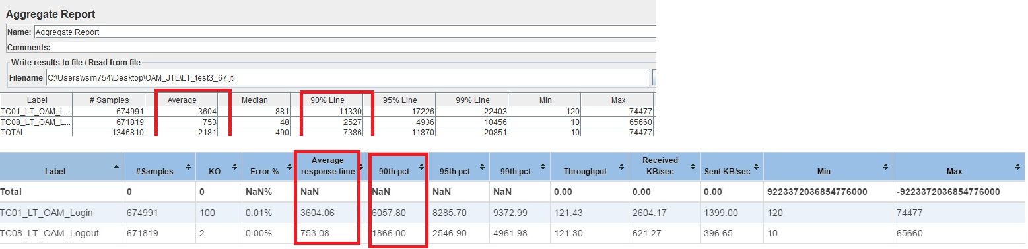Select the Median value 881
The width and height of the screenshot is (1028, 249).
pyautogui.click(x=281, y=112)
